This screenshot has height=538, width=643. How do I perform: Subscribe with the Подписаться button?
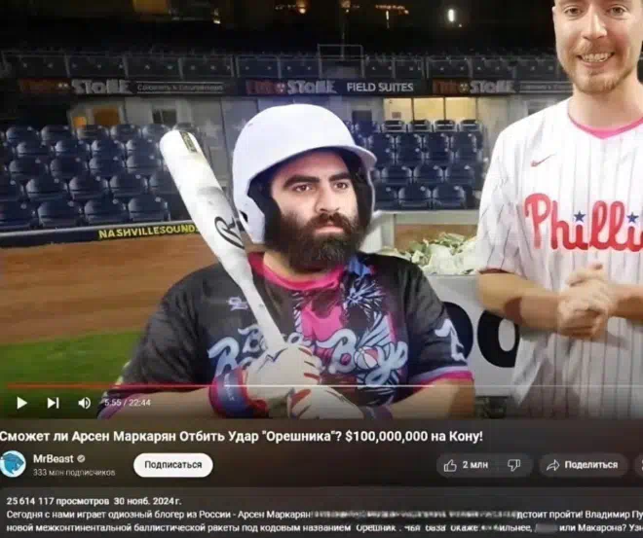(x=173, y=465)
